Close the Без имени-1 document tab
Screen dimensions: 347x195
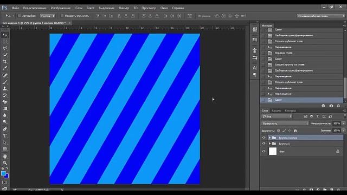[69, 23]
